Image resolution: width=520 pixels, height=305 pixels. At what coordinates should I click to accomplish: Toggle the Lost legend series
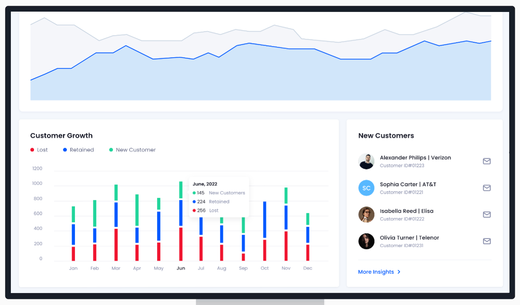click(39, 150)
